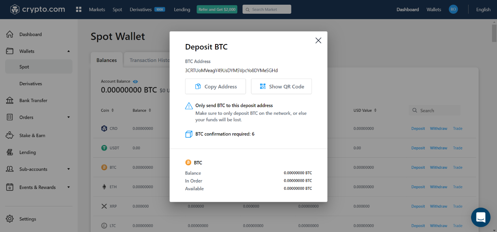Expand the Orders sidebar section

point(68,117)
